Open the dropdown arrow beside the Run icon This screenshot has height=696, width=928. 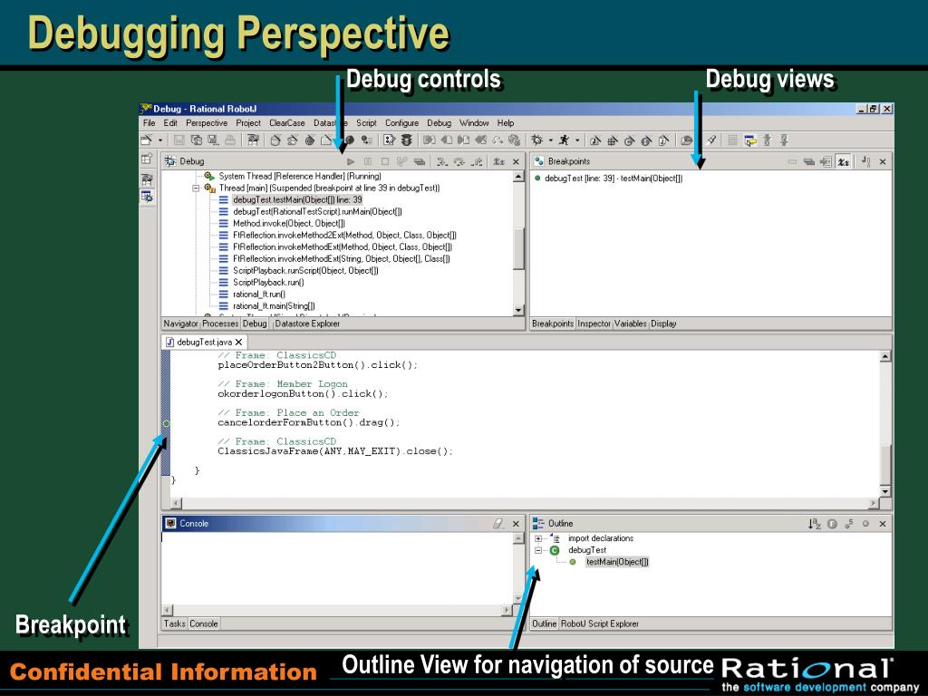pos(577,140)
